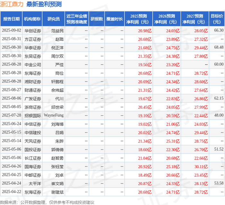Screen dimensions: 225x205
Task: Click the 最新盈利预测 heading
Action: [44, 4]
